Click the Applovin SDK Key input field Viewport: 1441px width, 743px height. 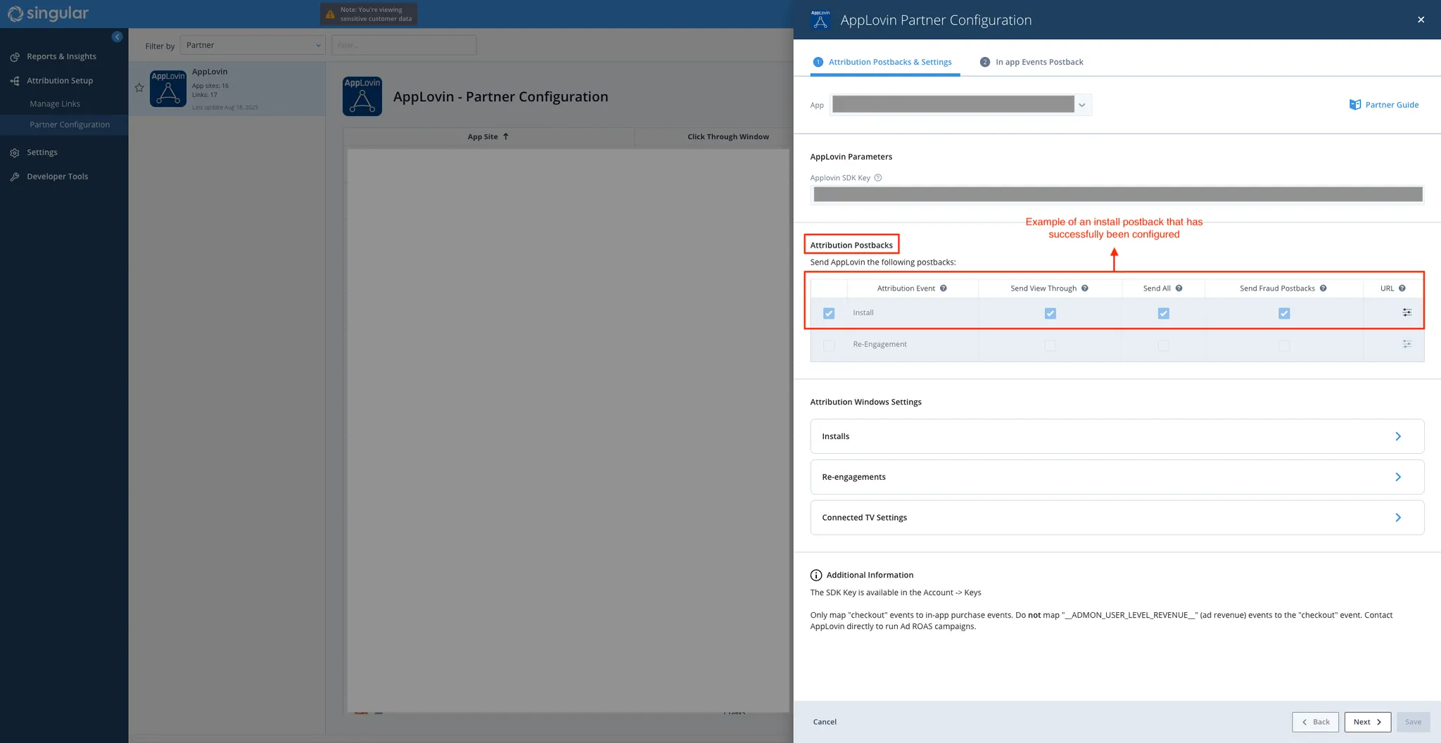pyautogui.click(x=1117, y=194)
